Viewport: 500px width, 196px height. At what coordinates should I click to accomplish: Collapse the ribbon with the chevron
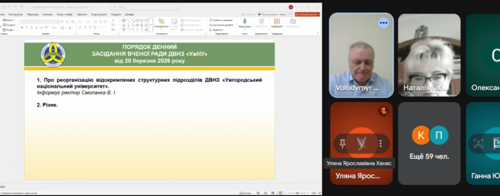(318, 33)
